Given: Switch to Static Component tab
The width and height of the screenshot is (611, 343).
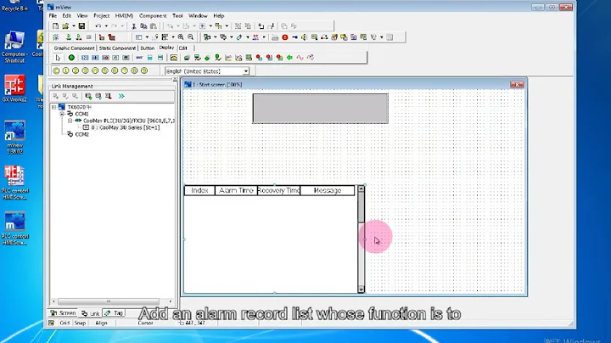Looking at the screenshot, I should [117, 48].
